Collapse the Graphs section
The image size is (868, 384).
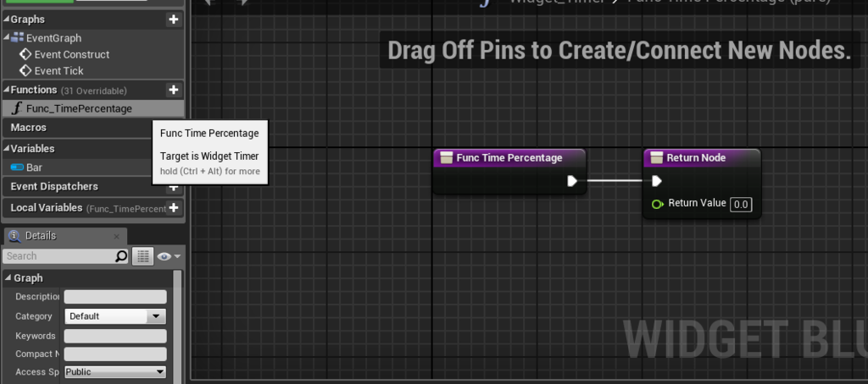[x=7, y=19]
